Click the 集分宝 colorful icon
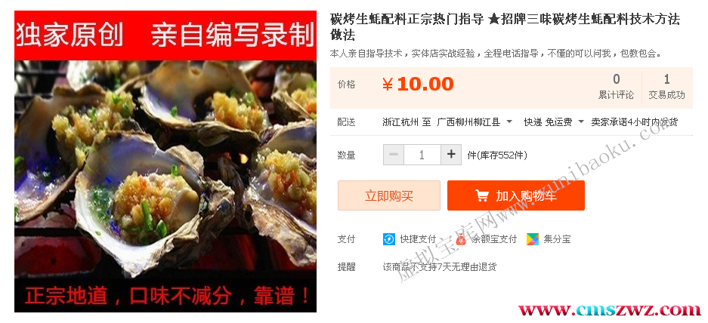The image size is (708, 323). [533, 239]
